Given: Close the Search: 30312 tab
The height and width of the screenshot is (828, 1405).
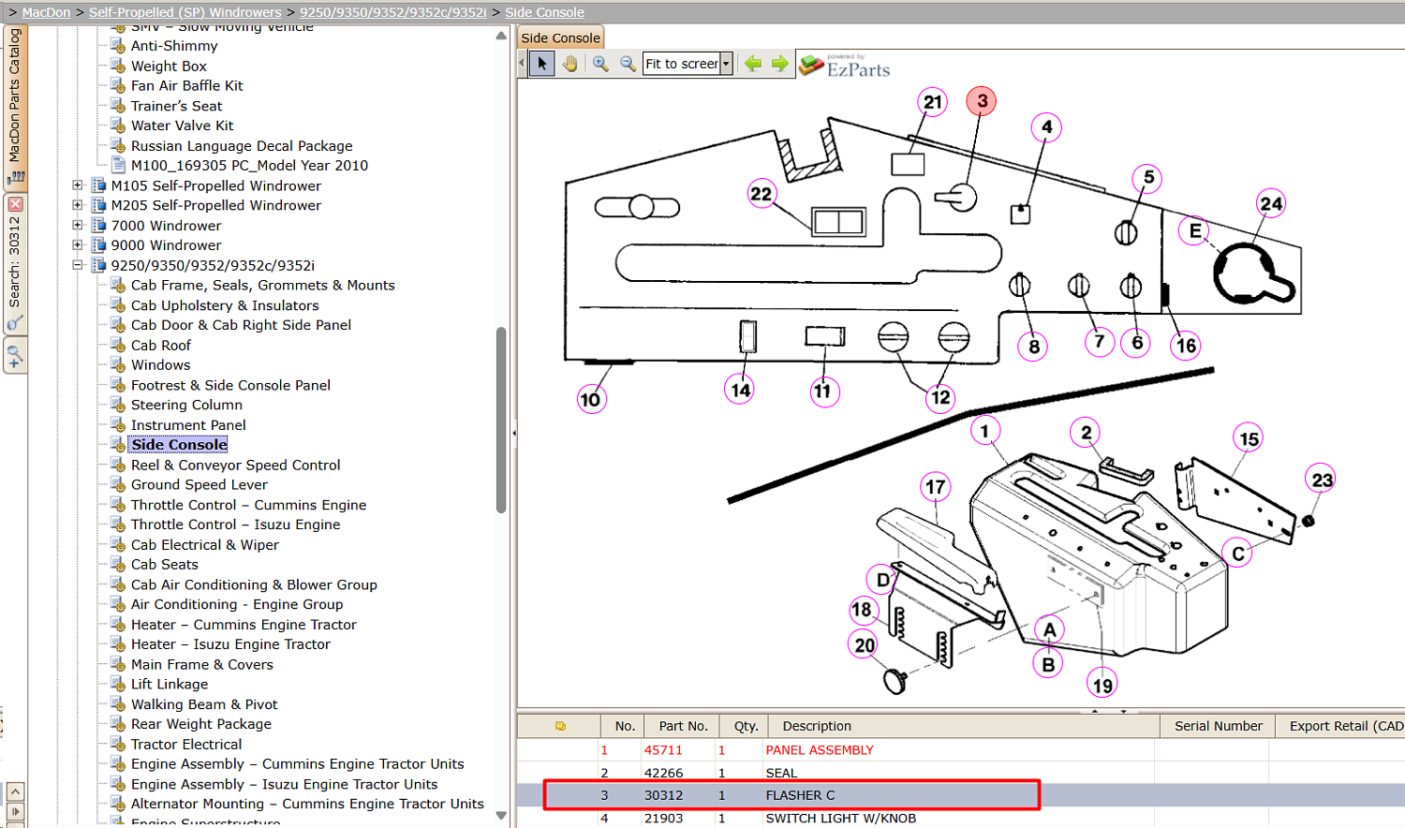Looking at the screenshot, I should tap(15, 203).
